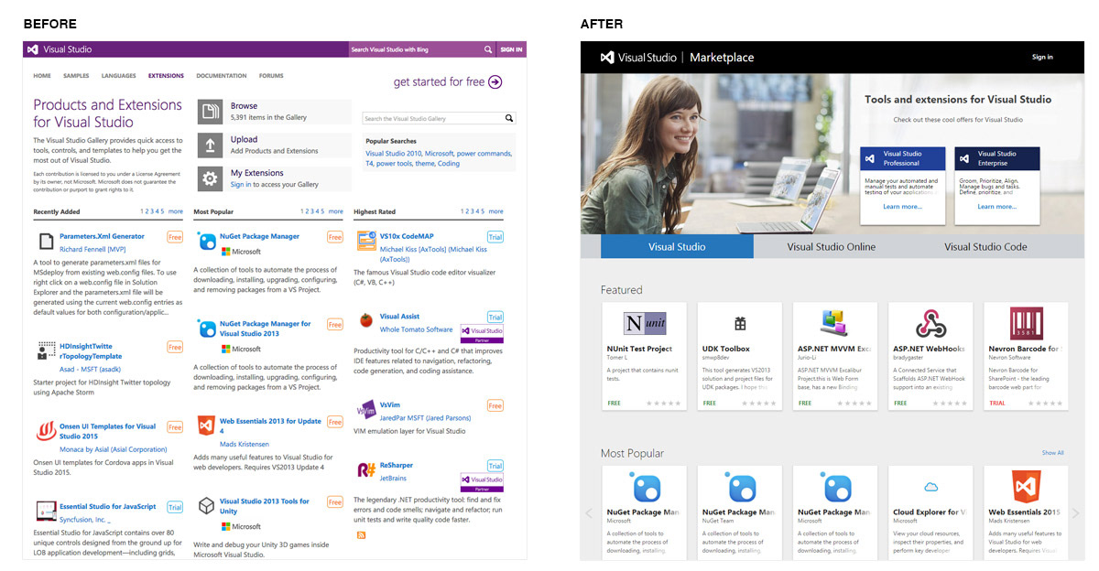Click the HDInsightTwitter TopologyTemplate icon
1099x571 pixels.
coord(46,350)
